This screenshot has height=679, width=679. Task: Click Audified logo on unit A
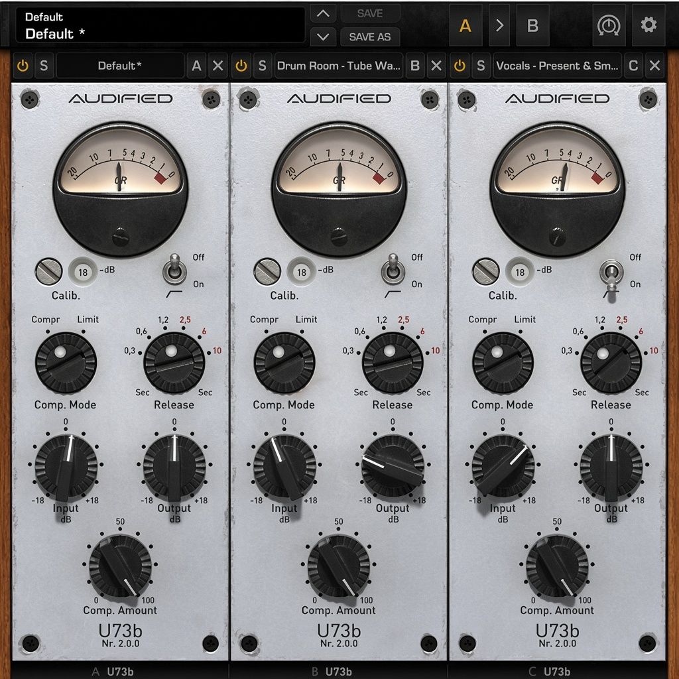click(121, 99)
